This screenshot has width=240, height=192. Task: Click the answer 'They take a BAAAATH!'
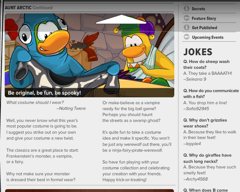click(x=208, y=73)
